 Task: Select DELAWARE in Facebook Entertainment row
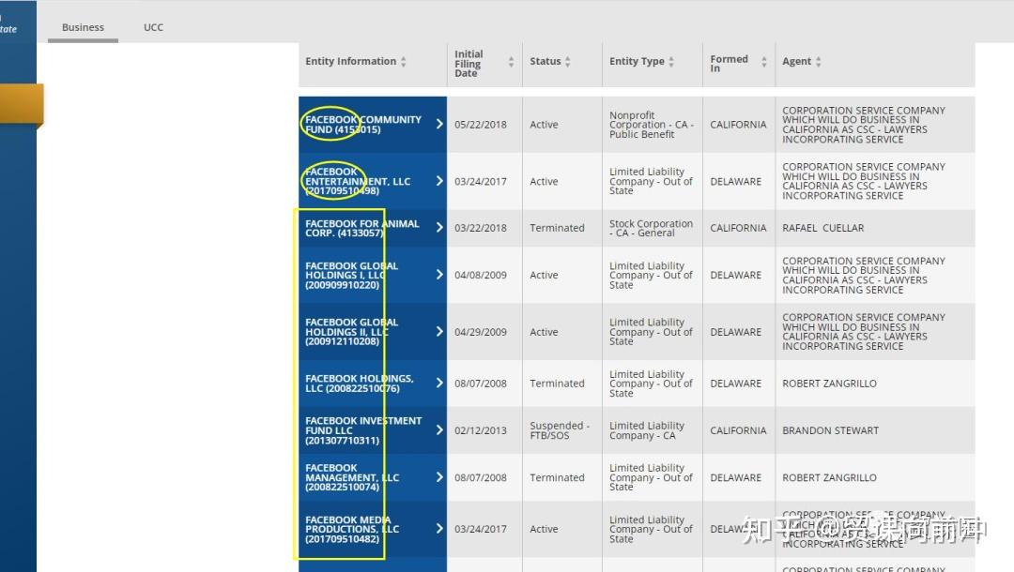pyautogui.click(x=736, y=181)
